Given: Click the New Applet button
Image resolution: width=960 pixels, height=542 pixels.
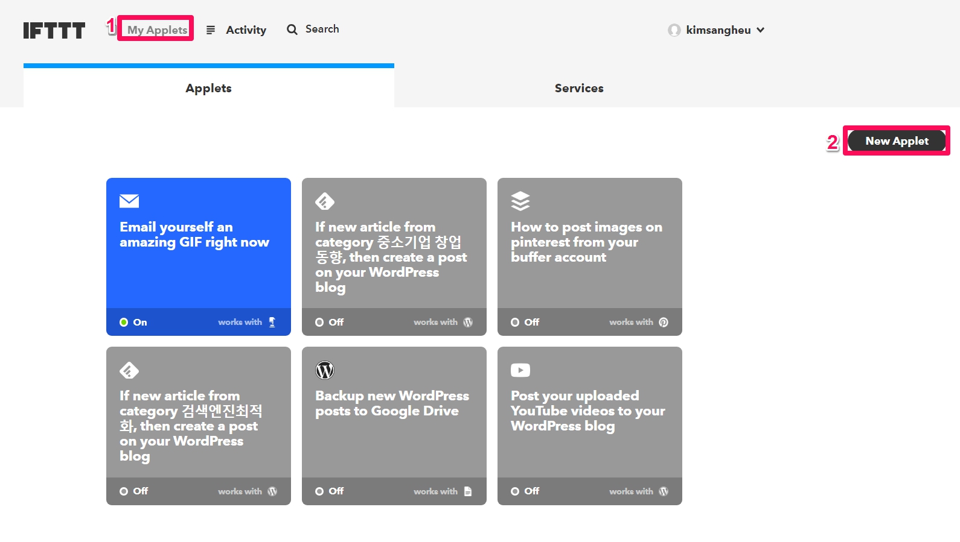Looking at the screenshot, I should [x=896, y=140].
